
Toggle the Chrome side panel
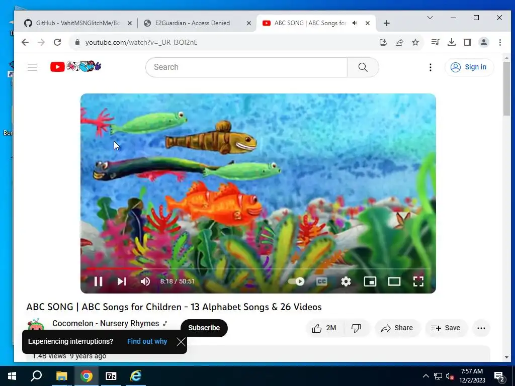click(468, 42)
